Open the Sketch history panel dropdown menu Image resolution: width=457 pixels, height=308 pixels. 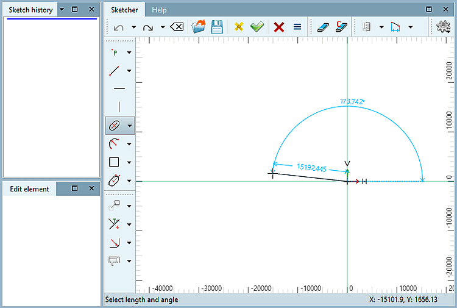click(62, 10)
